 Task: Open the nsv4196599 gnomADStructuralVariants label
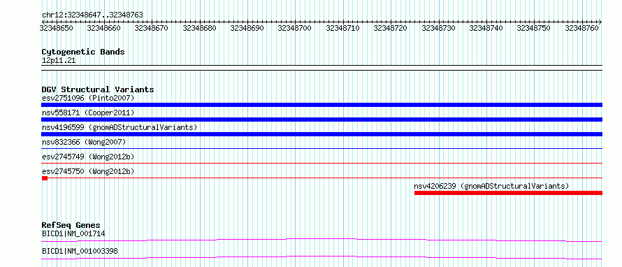click(120, 127)
